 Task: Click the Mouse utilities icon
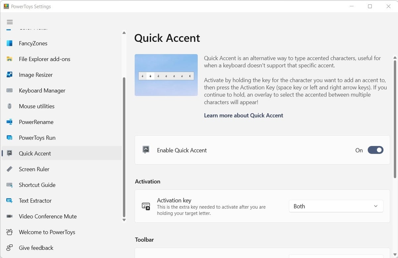pos(10,106)
